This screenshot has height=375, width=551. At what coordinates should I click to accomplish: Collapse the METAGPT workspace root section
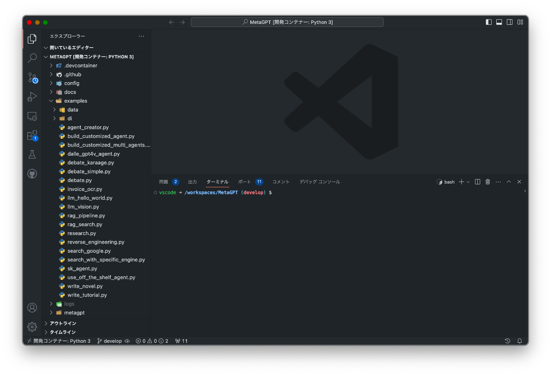tap(96, 57)
